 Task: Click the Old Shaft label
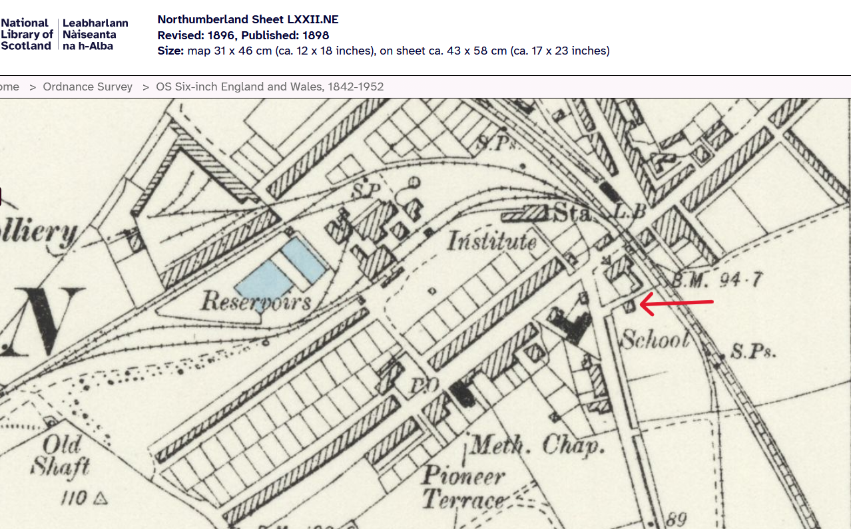click(x=61, y=456)
